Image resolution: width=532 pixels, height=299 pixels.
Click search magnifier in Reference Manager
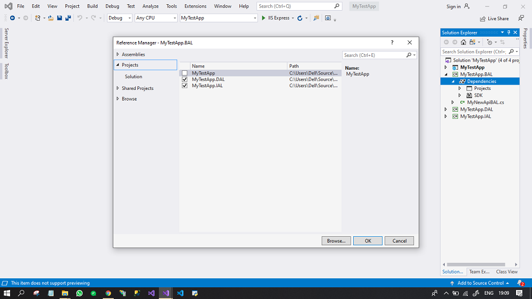click(409, 55)
